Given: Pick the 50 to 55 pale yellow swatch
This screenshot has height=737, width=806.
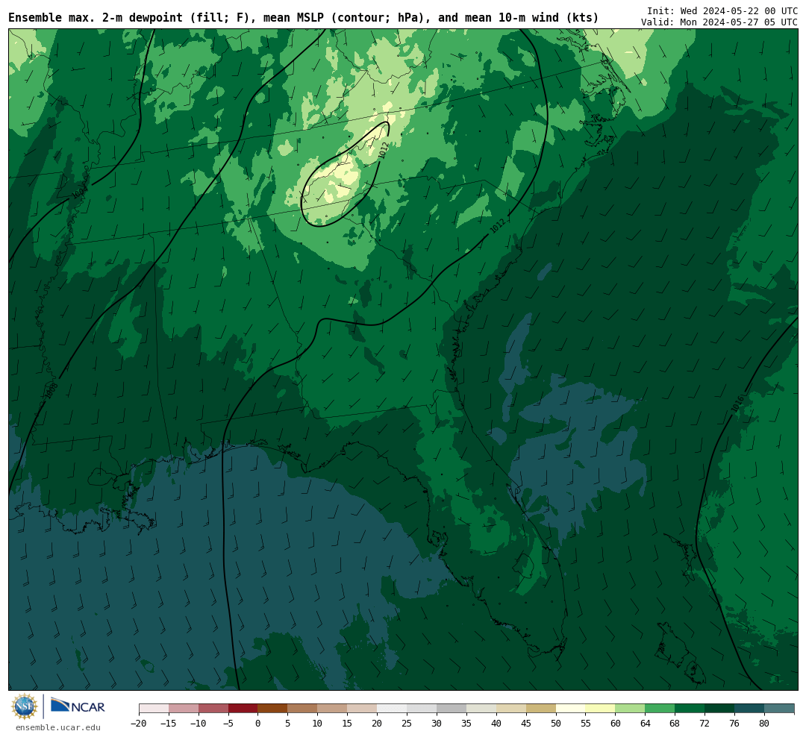Looking at the screenshot, I should [571, 709].
